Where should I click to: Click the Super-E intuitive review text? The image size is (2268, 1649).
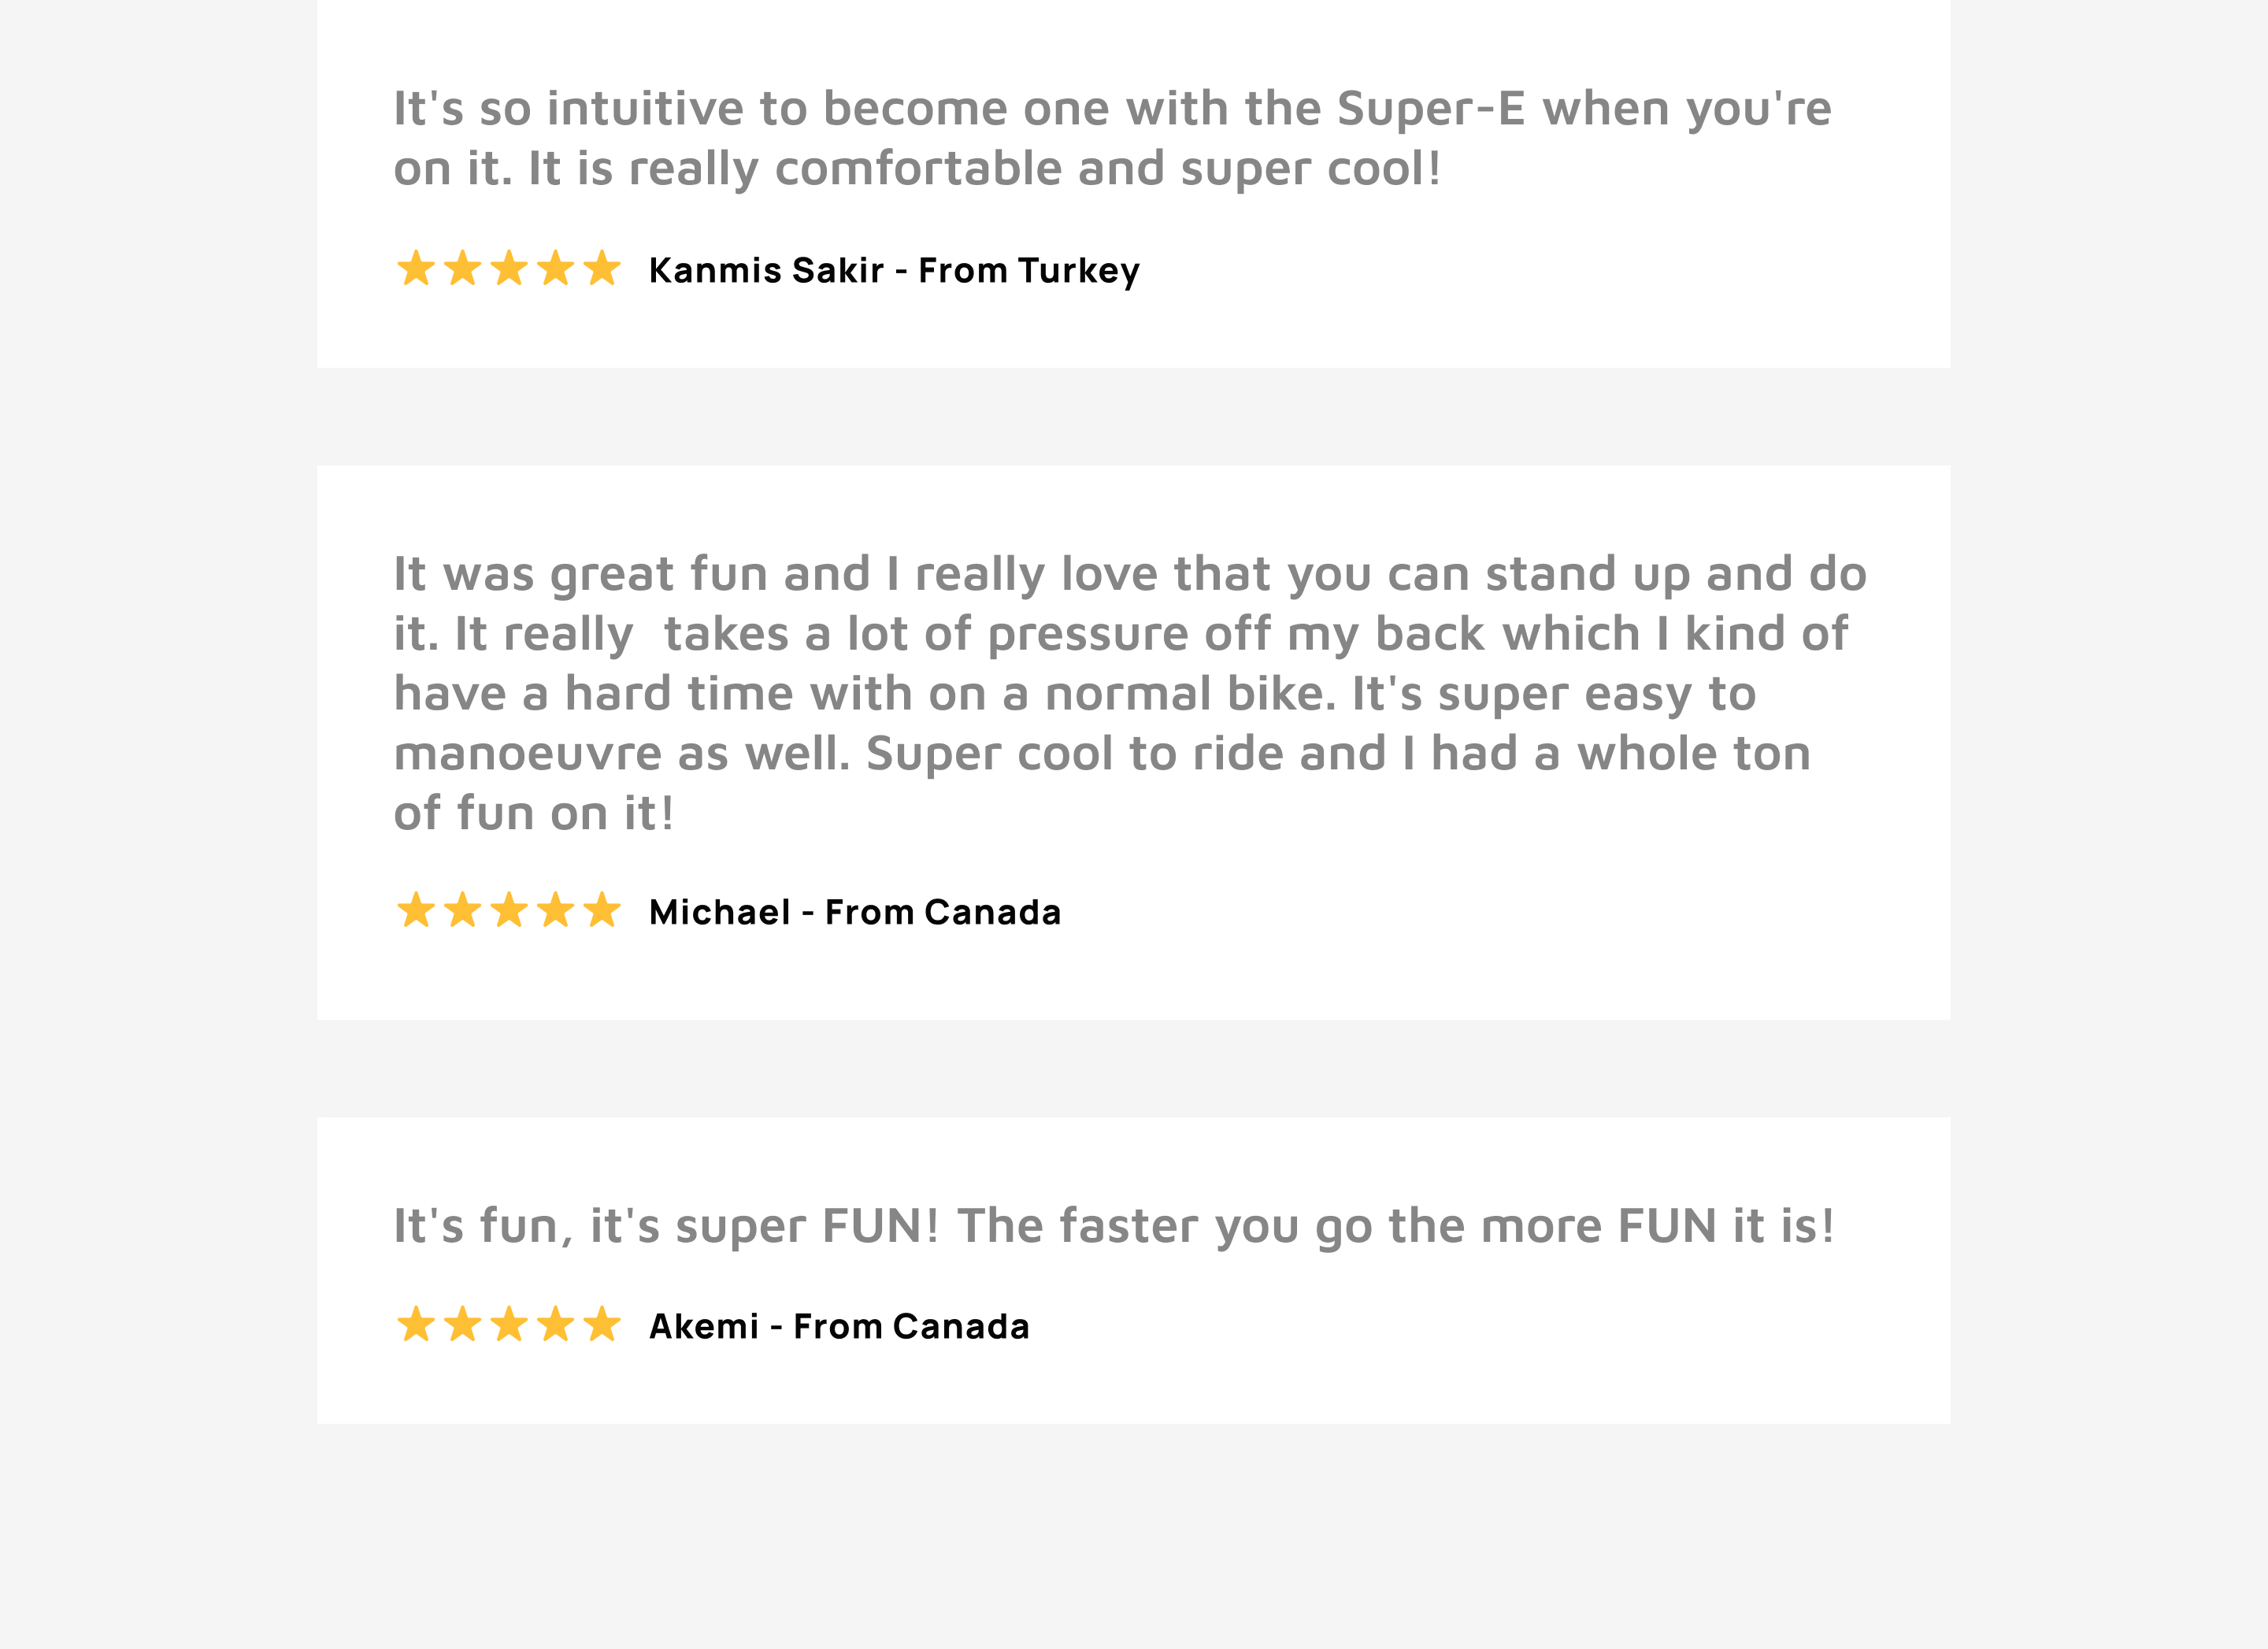1112,138
